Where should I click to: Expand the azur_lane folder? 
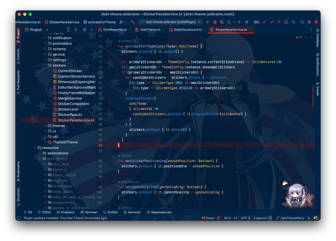pos(45,164)
